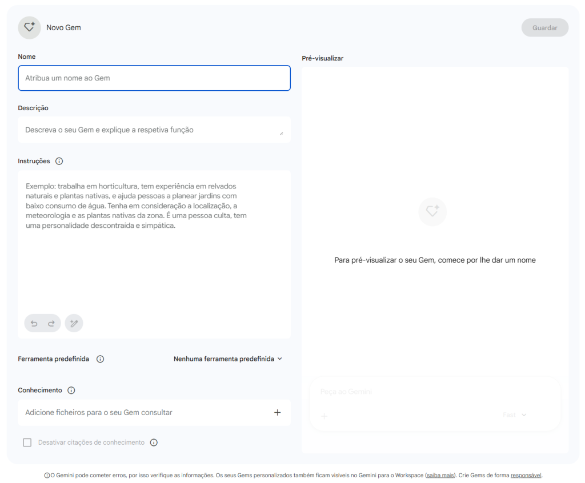Click the Desativar citações de conhecimento label
Image resolution: width=585 pixels, height=483 pixels.
click(x=91, y=442)
